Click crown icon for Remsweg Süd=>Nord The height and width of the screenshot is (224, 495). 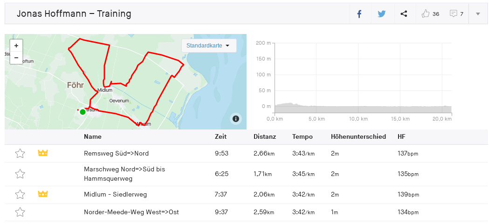[x=43, y=153]
